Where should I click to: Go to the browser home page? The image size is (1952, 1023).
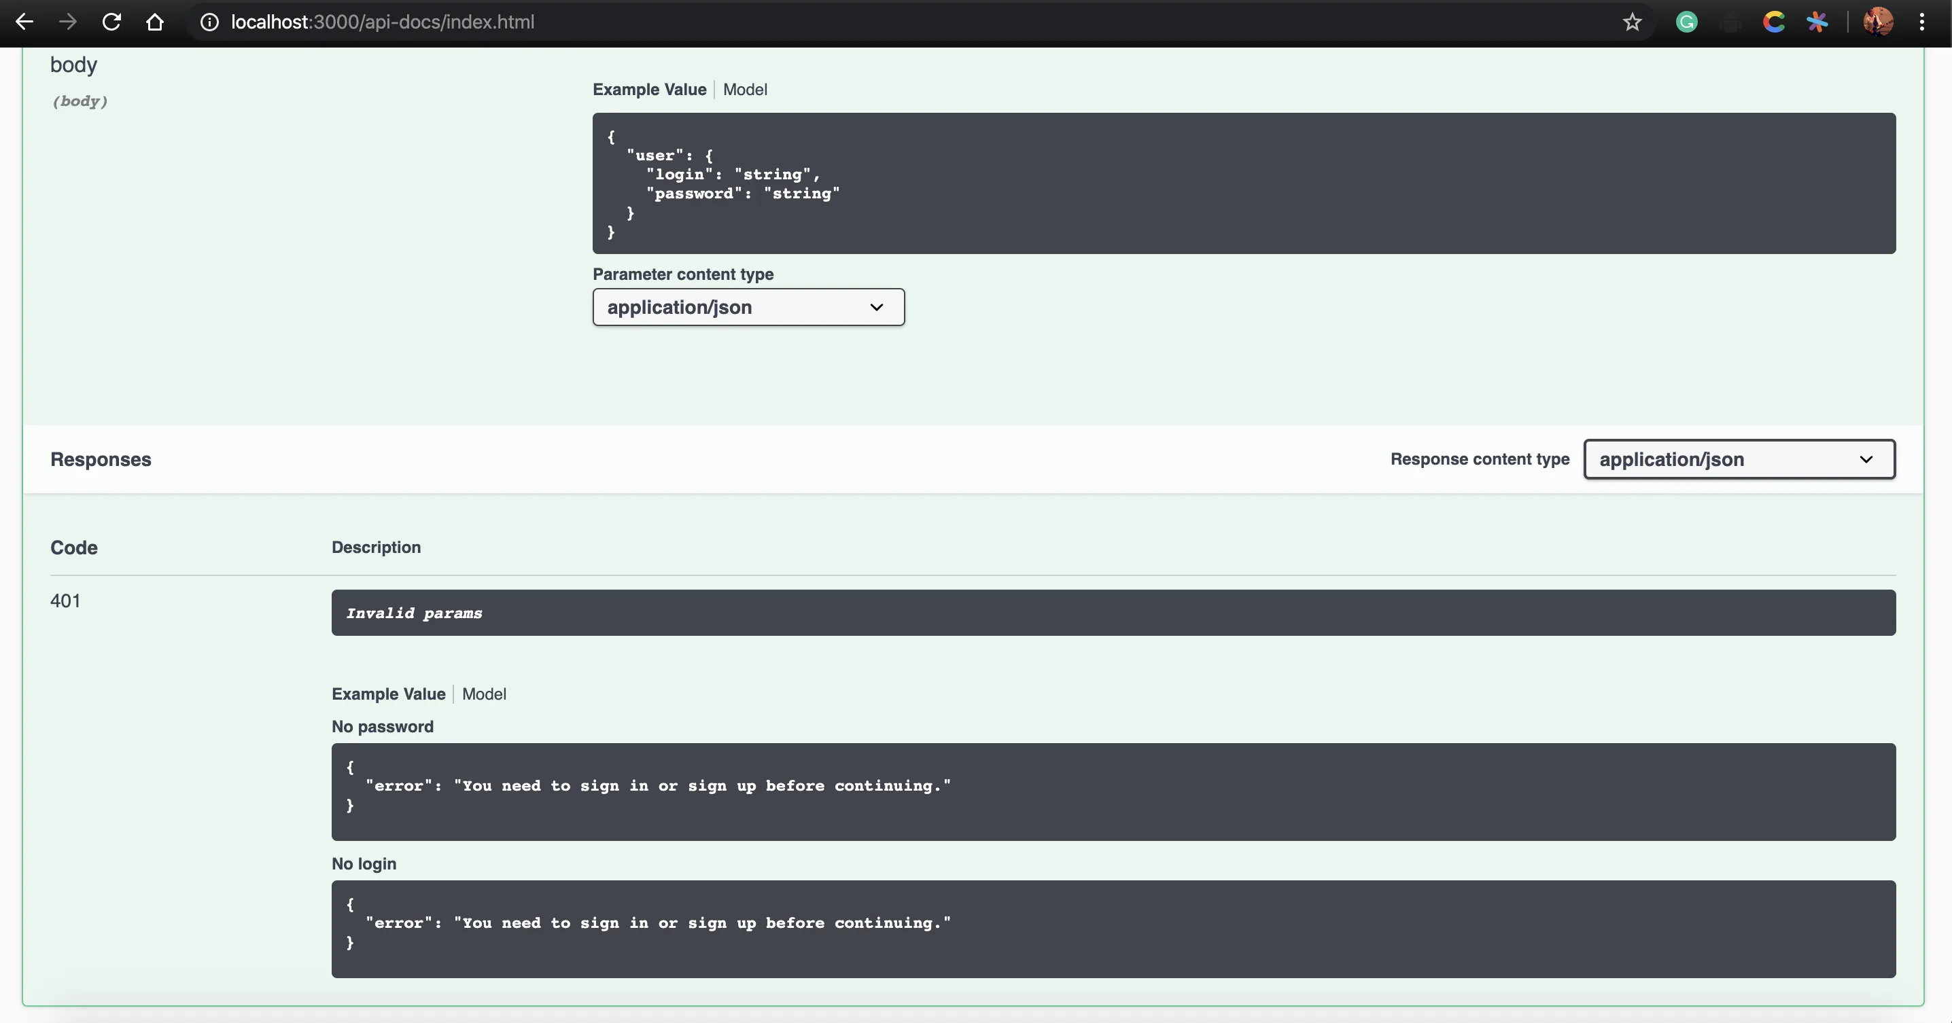[154, 22]
